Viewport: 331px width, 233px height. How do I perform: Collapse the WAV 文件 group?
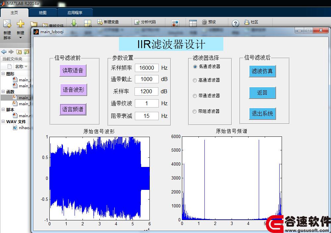point(3,121)
